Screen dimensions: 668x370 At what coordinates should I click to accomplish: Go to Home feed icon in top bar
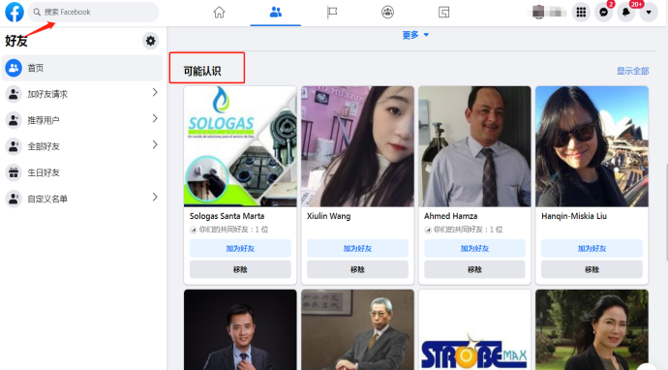click(219, 13)
